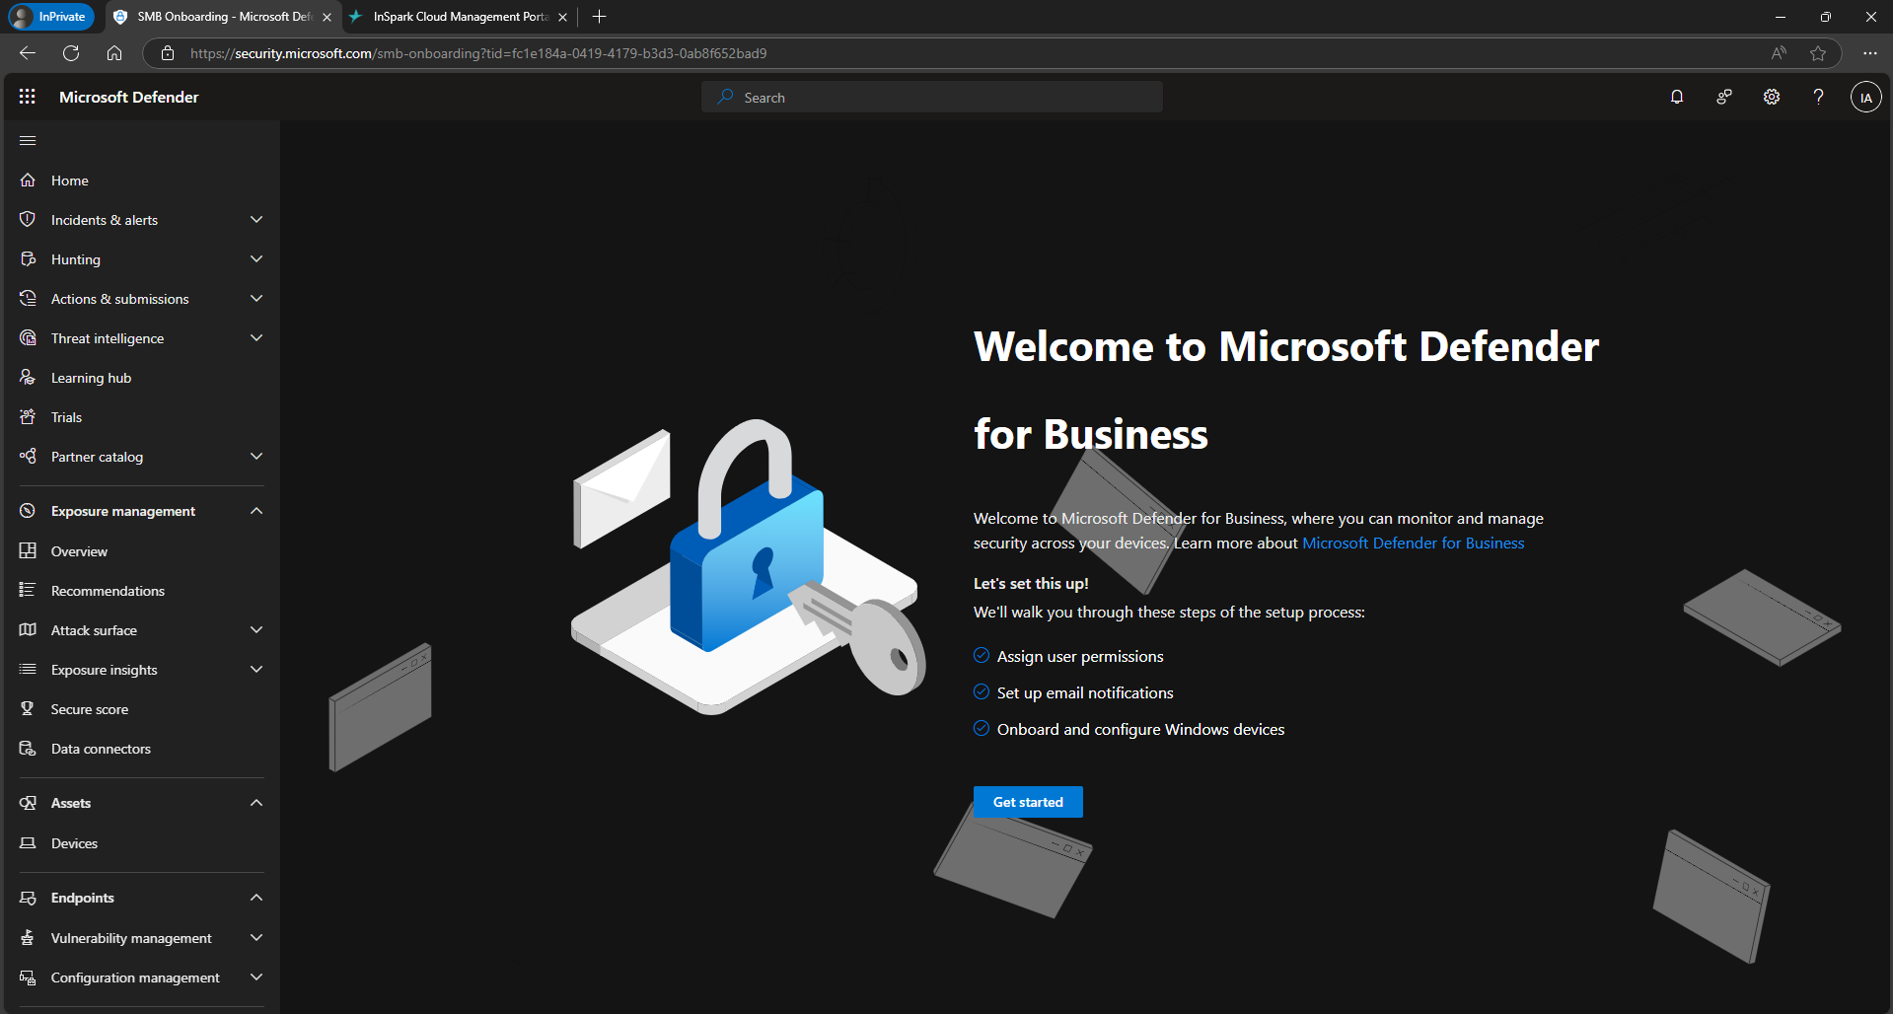This screenshot has height=1014, width=1893.
Task: Collapse the navigation hamburger menu
Action: click(28, 140)
